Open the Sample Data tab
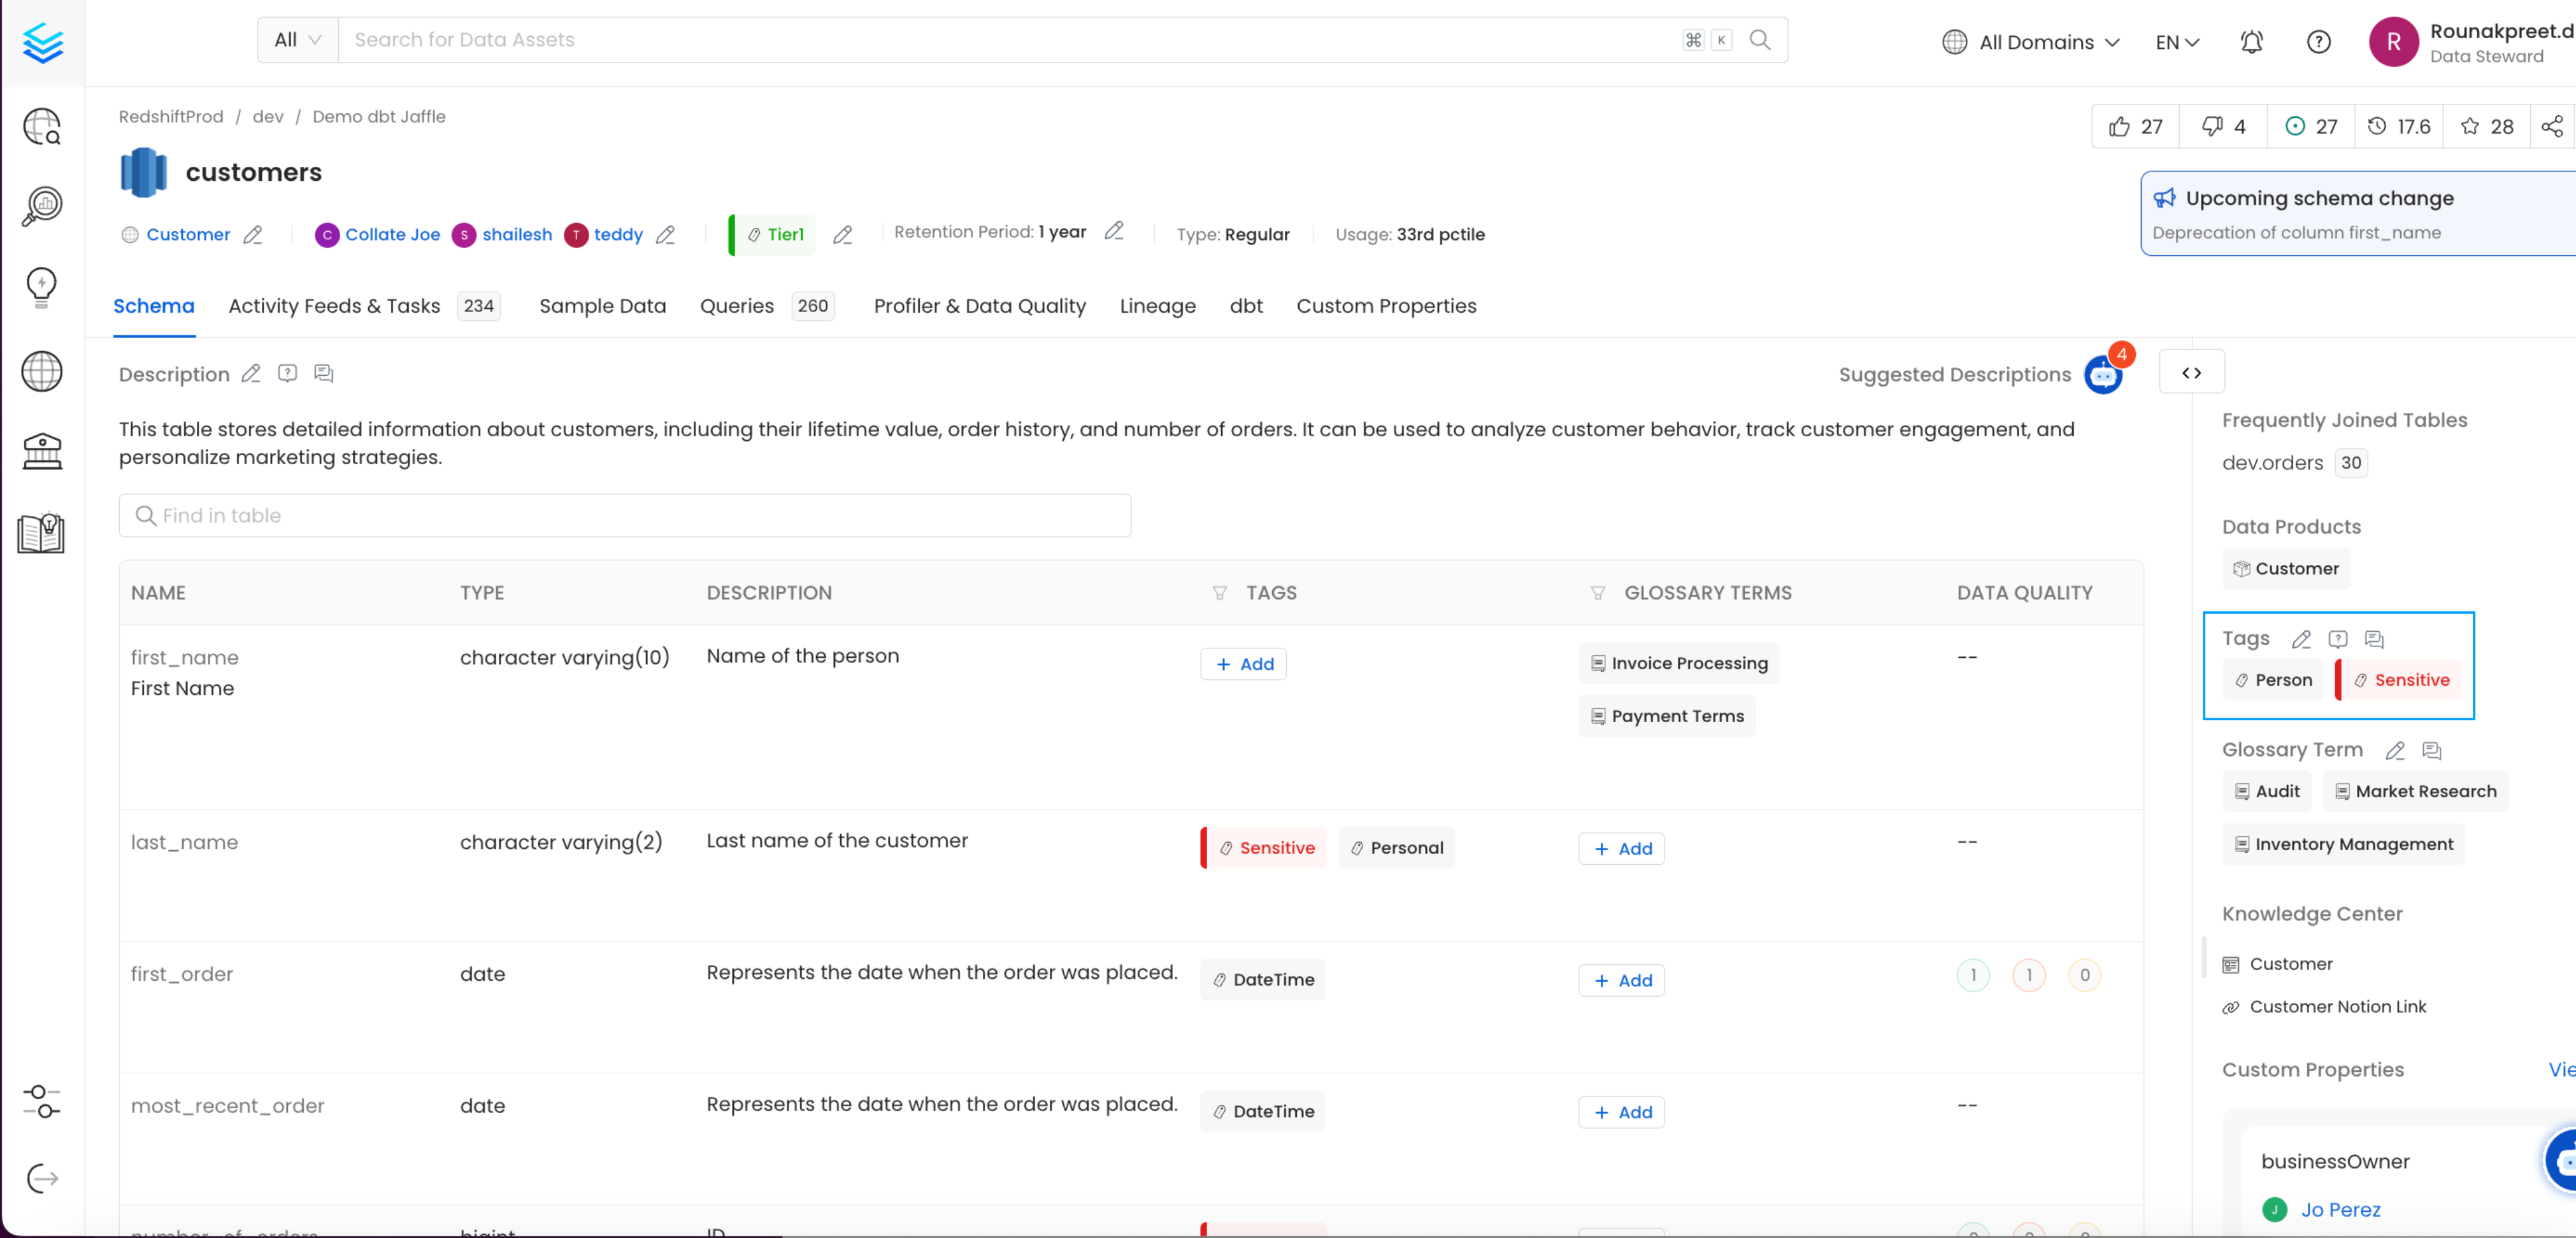 602,306
